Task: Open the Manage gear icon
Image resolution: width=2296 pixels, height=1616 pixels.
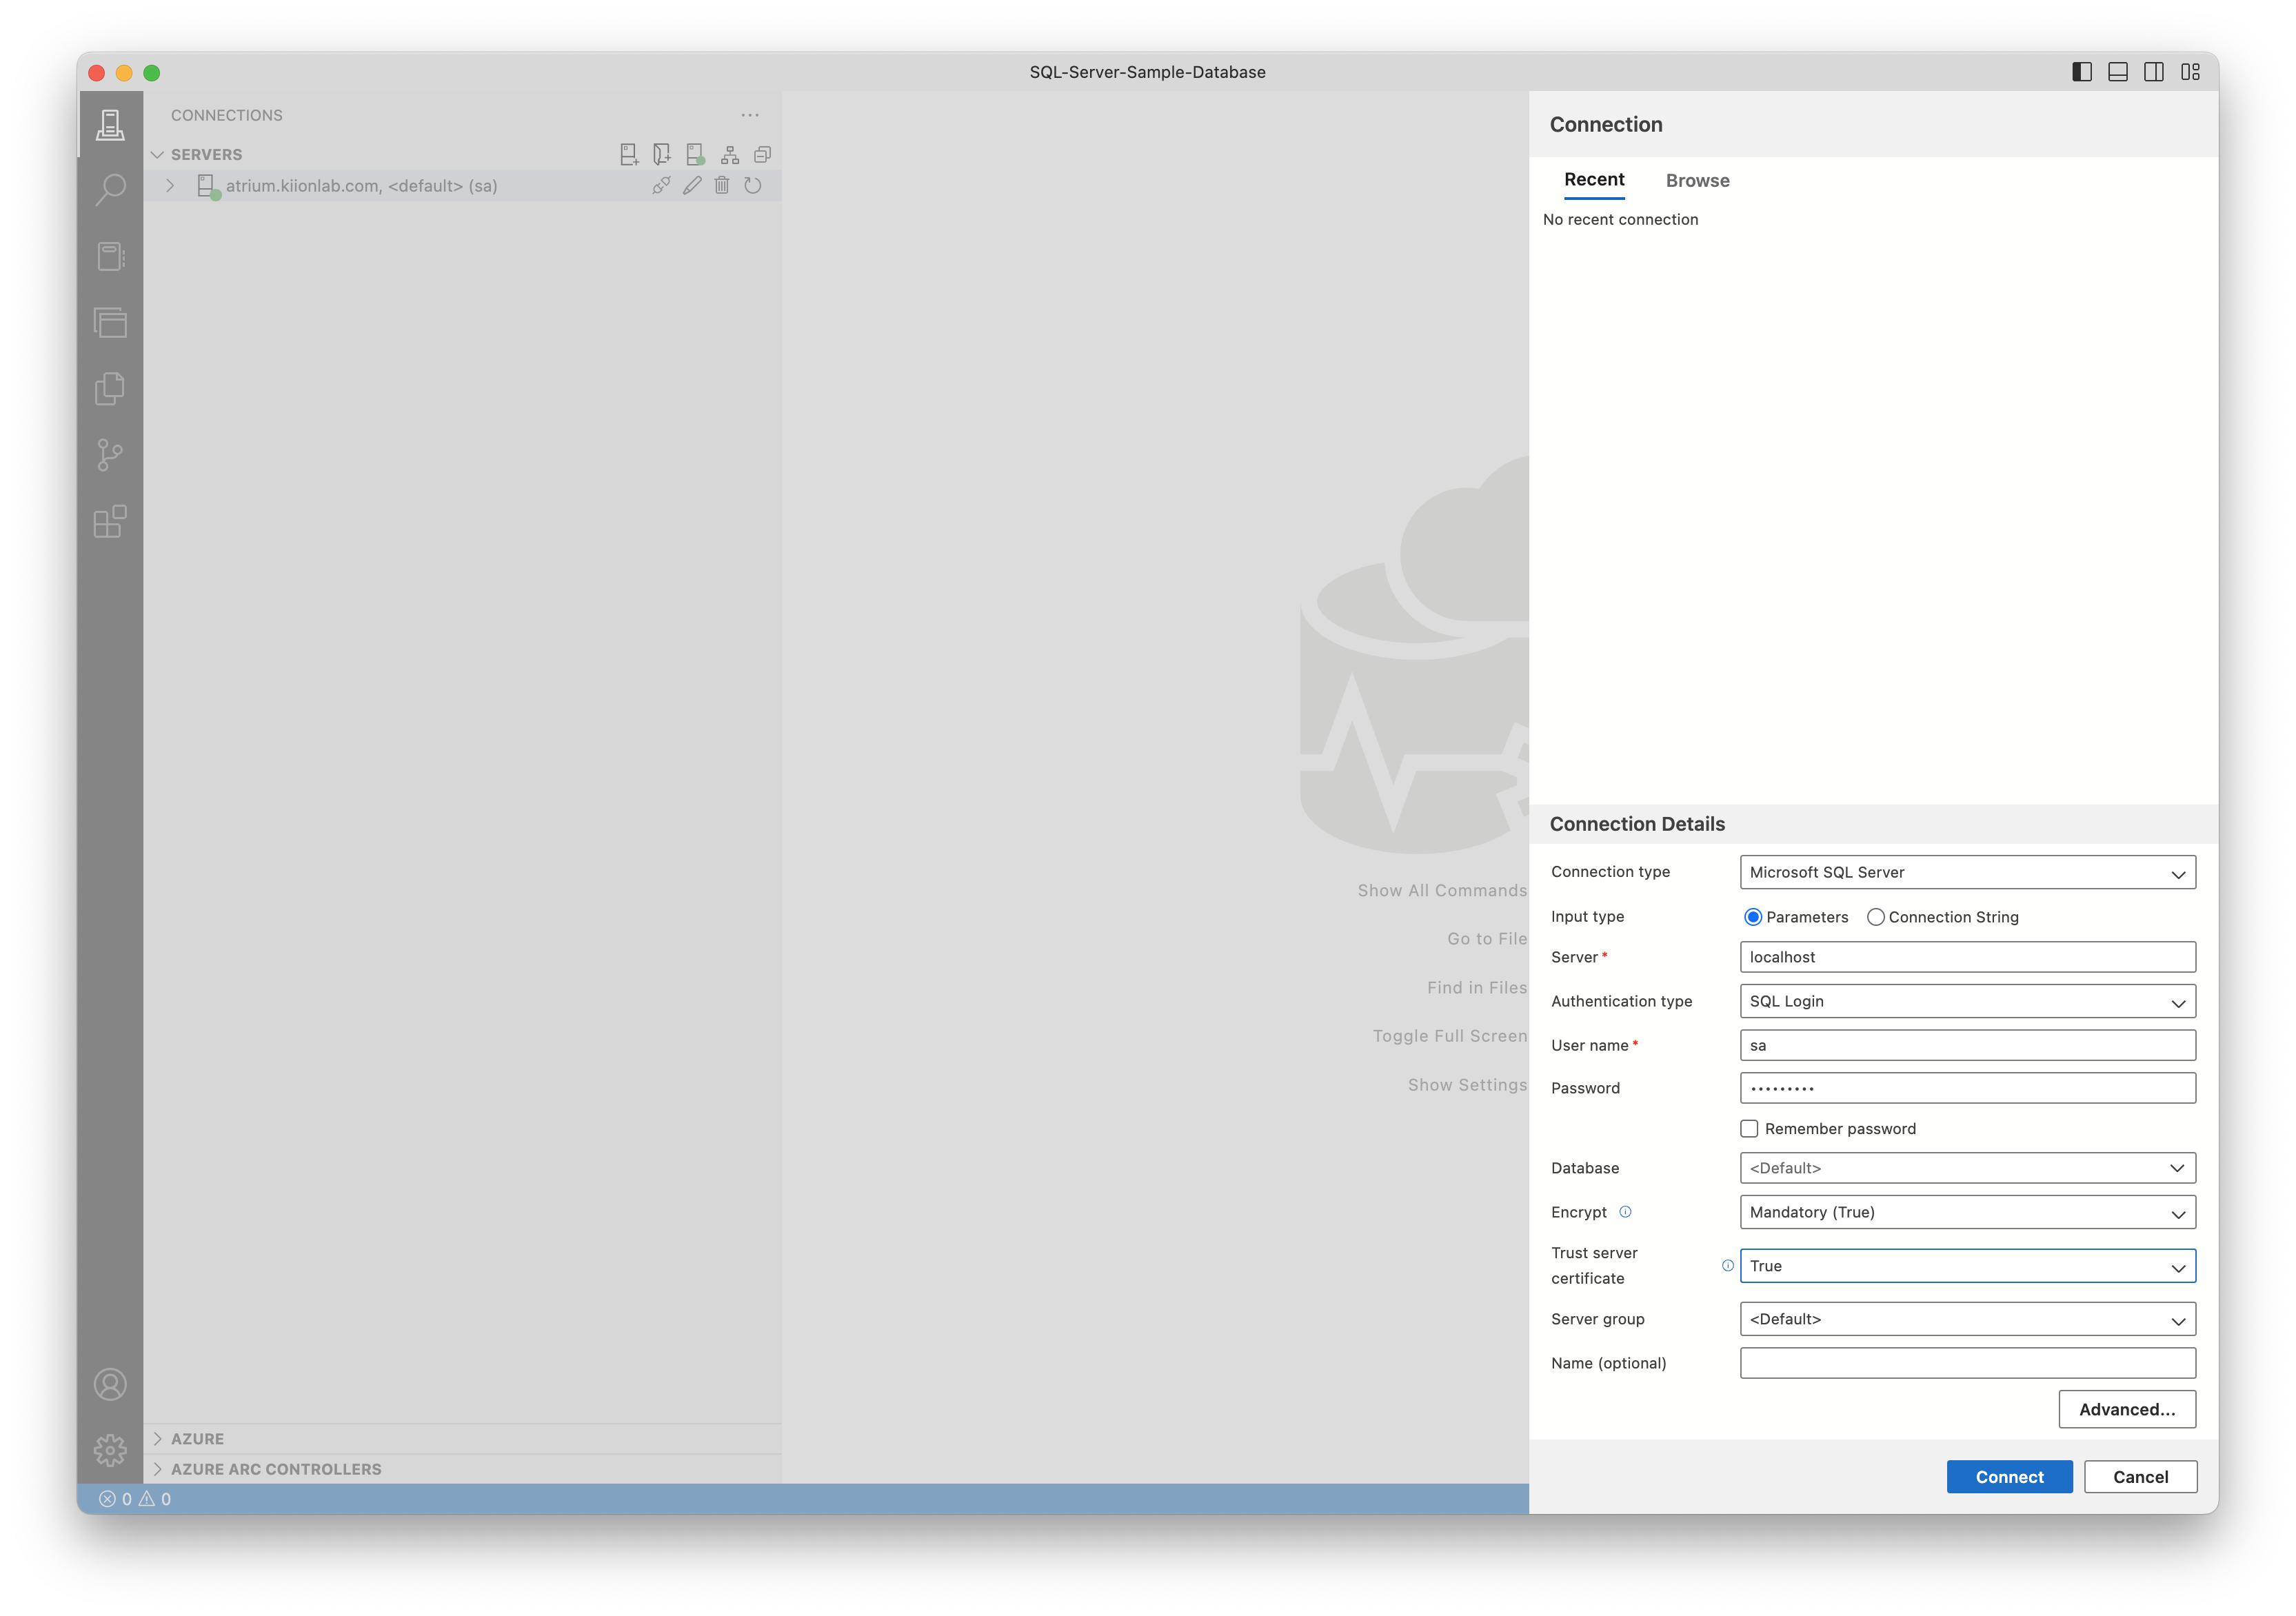Action: (x=110, y=1450)
